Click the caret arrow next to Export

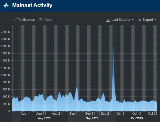(155, 20)
